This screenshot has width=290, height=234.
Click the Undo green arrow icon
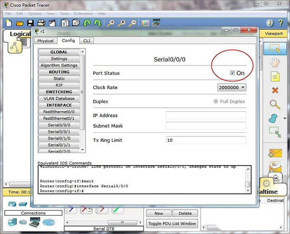point(87,23)
